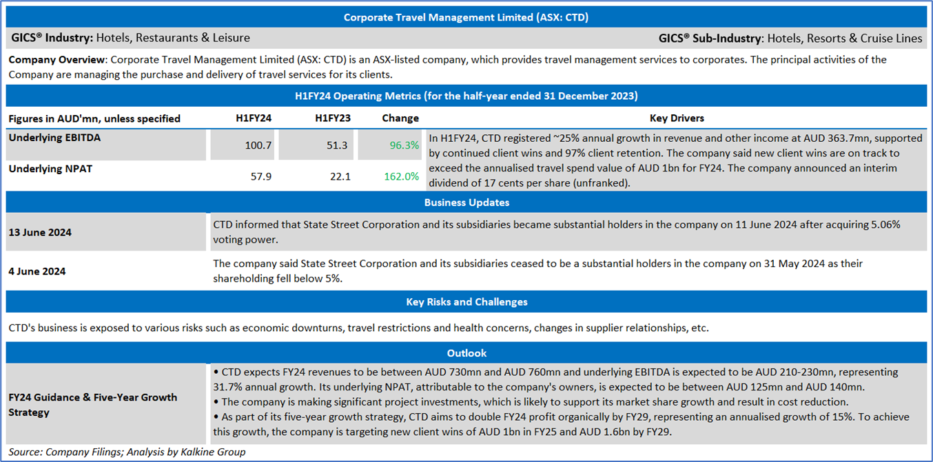Select the 'Underlying EBITDA' row label
Screen dimensions: 933x462
click(54, 138)
